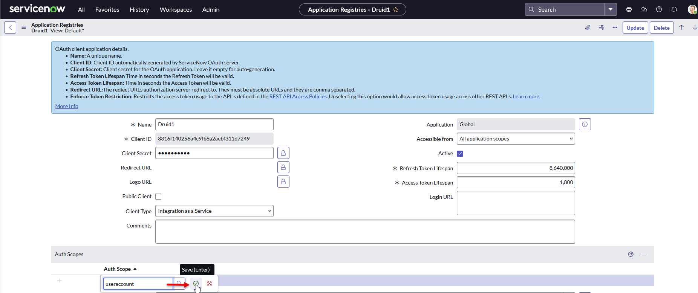Enable the Public Client checkbox
The image size is (698, 293).
pyautogui.click(x=158, y=197)
